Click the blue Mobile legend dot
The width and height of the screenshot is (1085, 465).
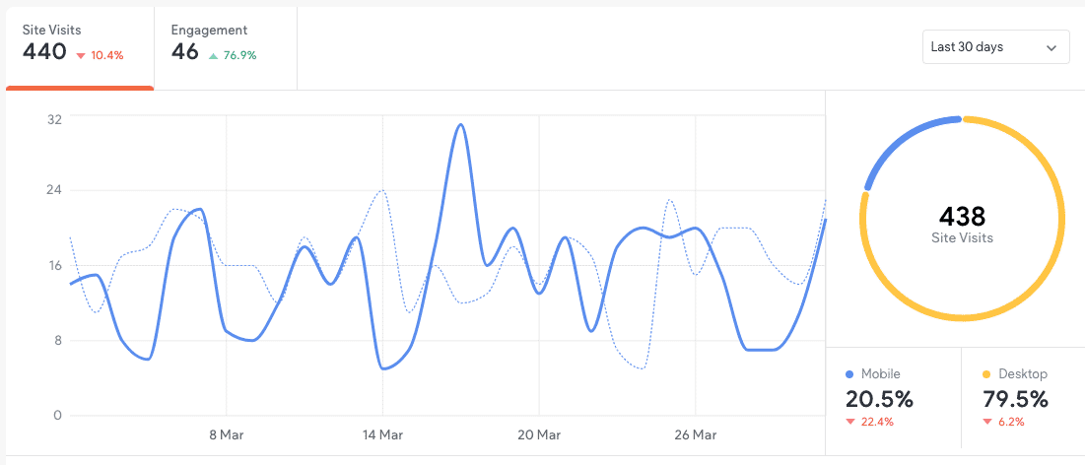coord(850,375)
